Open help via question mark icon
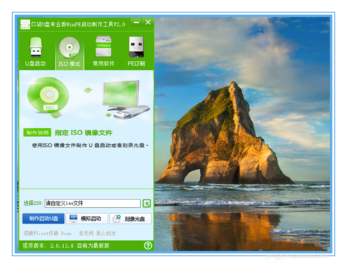 (148, 245)
